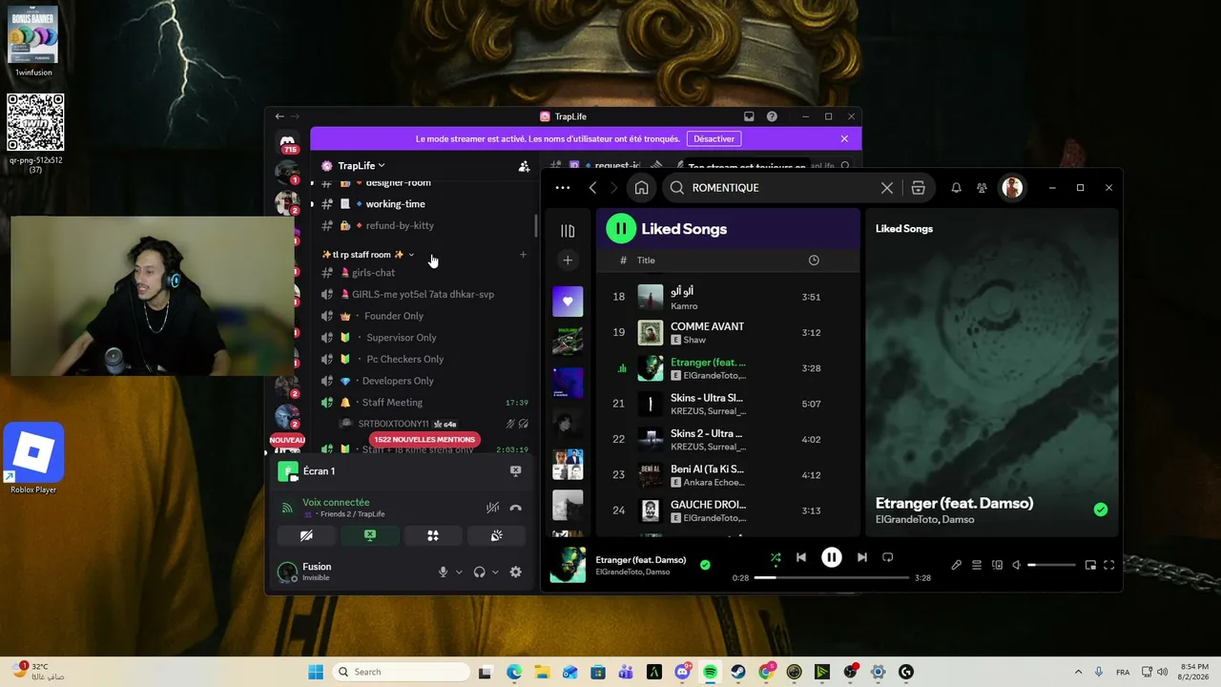Invite people to TrapLife server
The image size is (1221, 687).
tap(524, 166)
